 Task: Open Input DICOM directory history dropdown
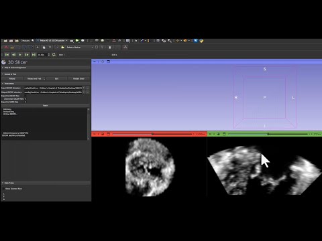tap(84, 88)
